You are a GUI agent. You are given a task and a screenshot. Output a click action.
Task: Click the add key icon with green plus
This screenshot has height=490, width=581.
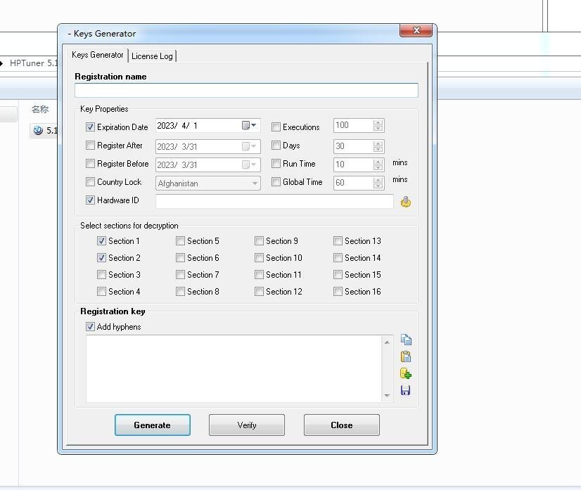(x=406, y=373)
